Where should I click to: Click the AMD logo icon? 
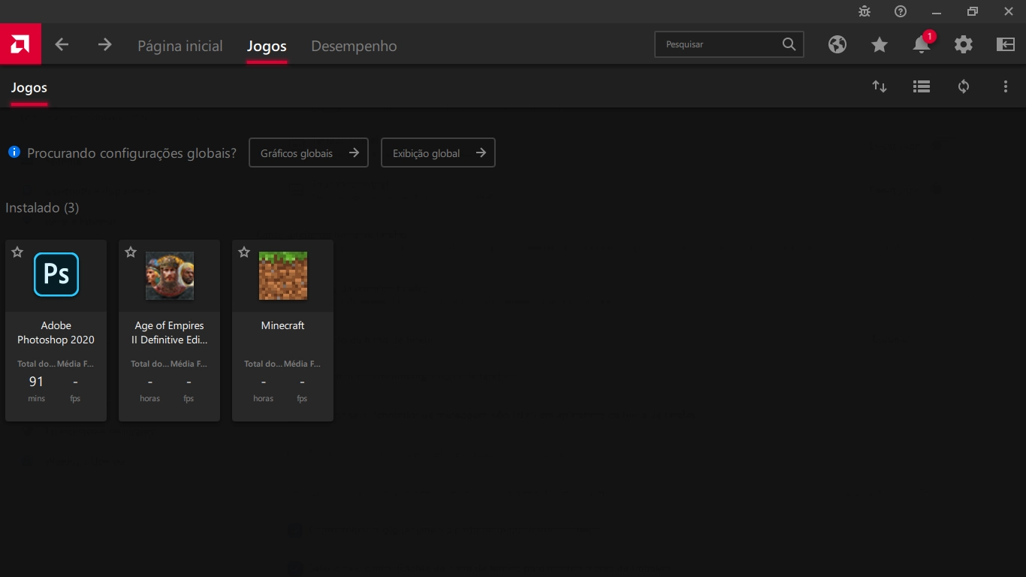(20, 44)
